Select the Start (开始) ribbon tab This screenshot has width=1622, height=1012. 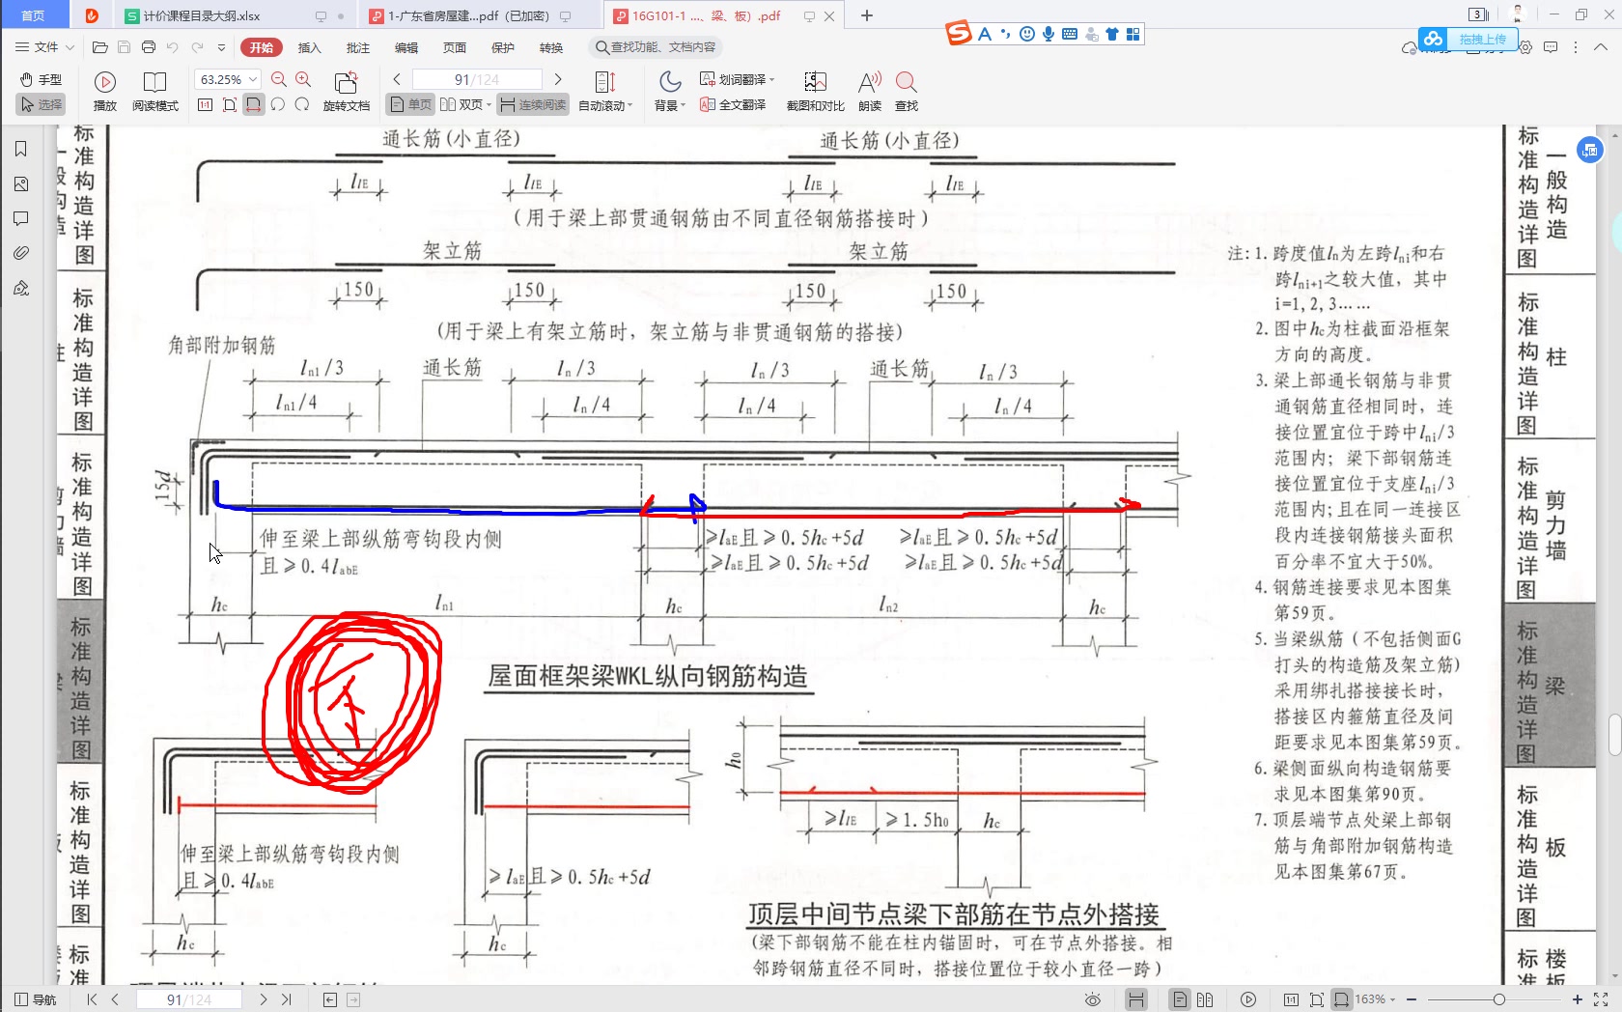262,47
